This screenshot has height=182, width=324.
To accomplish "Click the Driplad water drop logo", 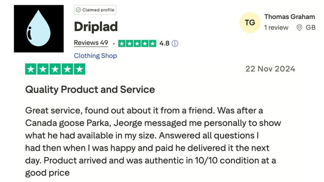I will pos(38,29).
